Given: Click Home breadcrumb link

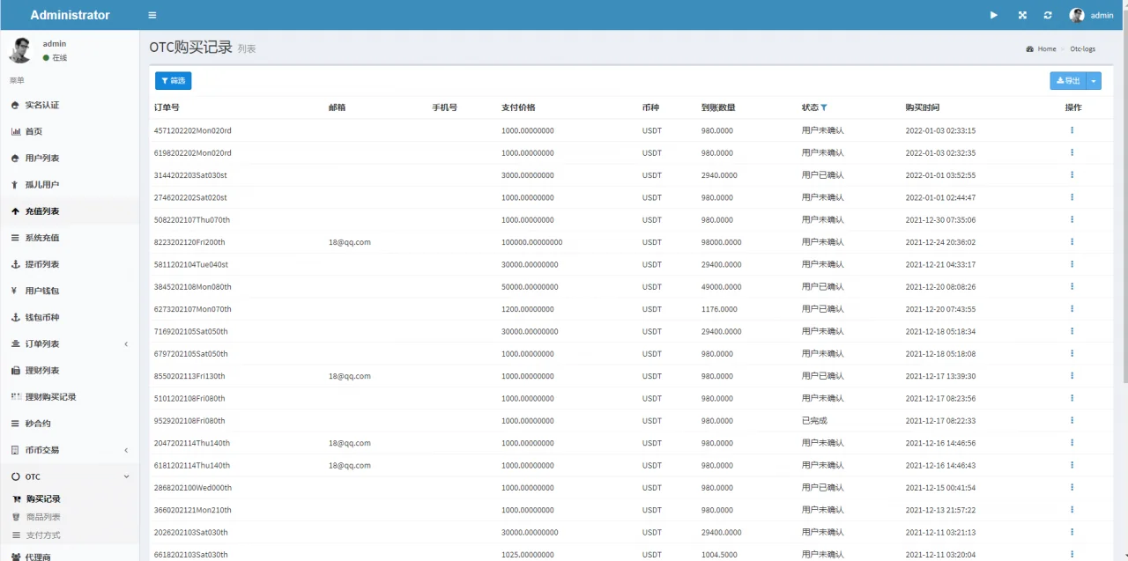Looking at the screenshot, I should 1046,49.
